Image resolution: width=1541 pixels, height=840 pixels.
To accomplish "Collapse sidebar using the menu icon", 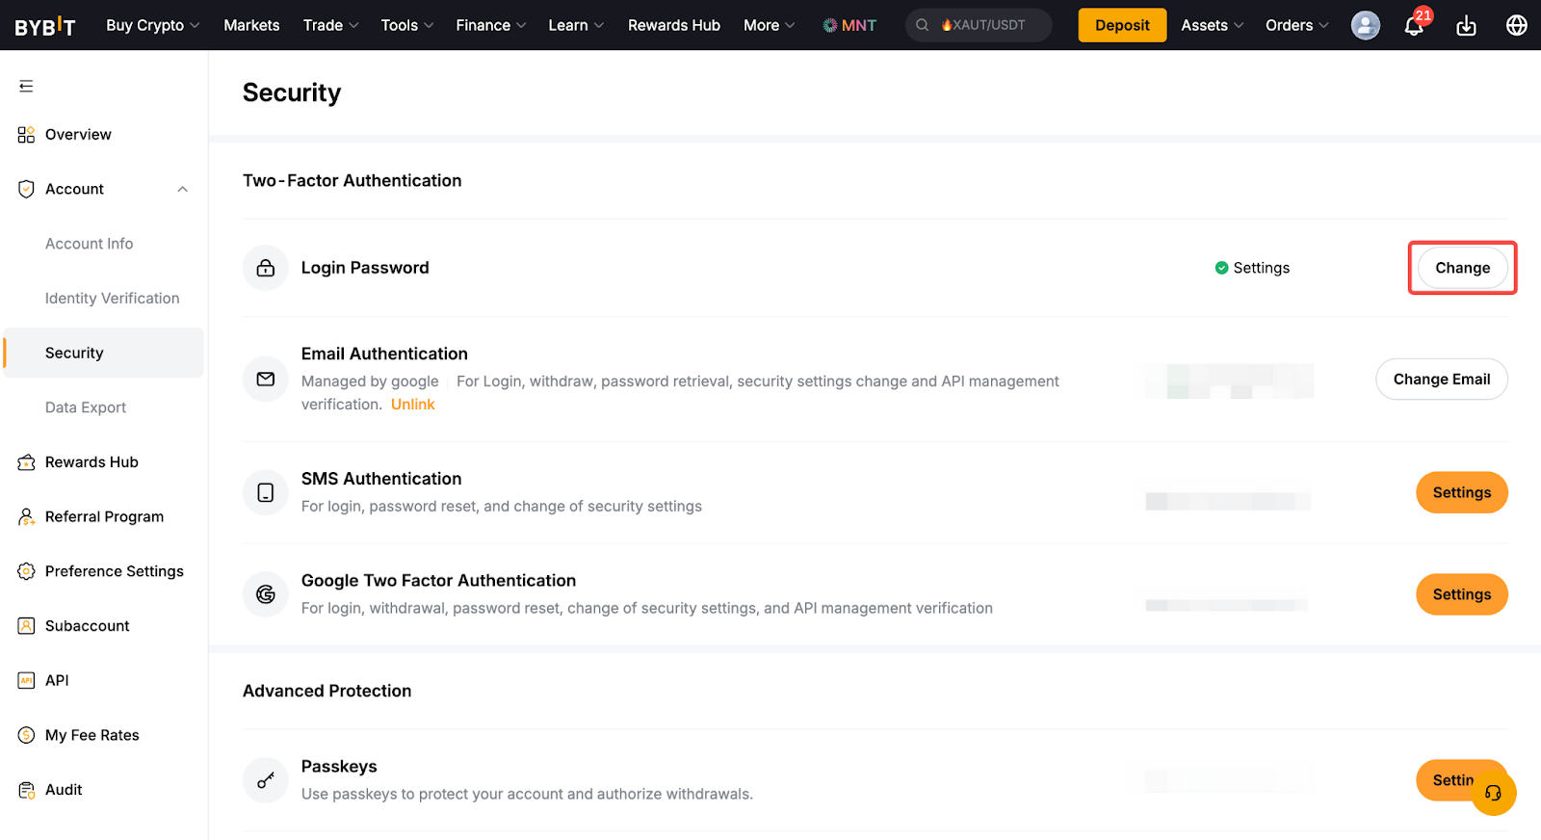I will pos(26,87).
